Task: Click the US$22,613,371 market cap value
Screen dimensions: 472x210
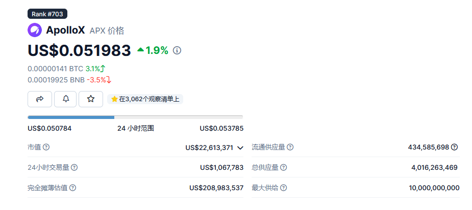Action: (209, 147)
